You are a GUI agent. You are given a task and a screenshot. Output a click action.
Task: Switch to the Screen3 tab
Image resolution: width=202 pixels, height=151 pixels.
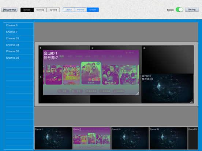[x=53, y=10]
